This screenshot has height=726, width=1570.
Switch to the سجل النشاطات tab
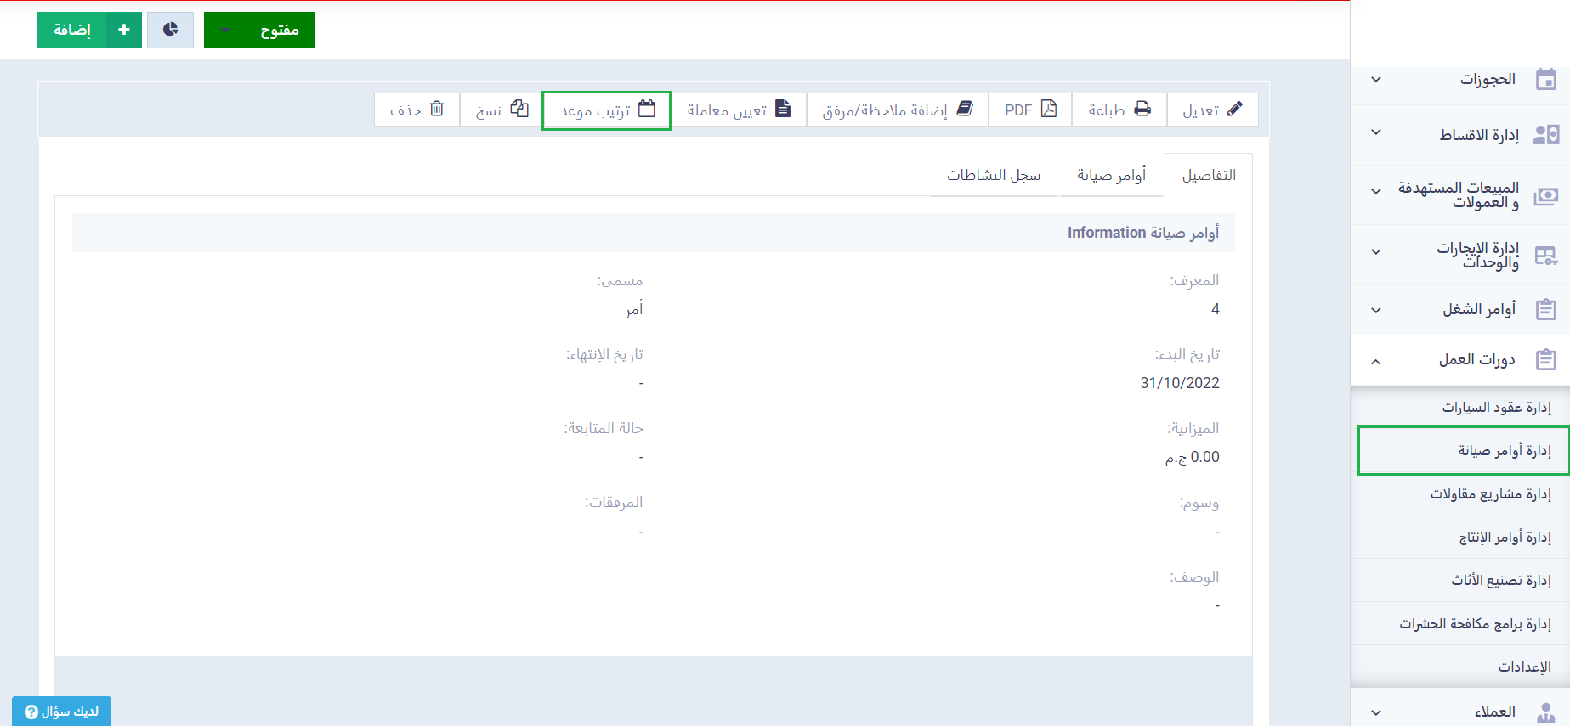click(994, 175)
